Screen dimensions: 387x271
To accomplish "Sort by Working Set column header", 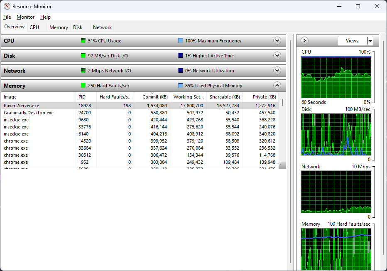I will [x=188, y=97].
